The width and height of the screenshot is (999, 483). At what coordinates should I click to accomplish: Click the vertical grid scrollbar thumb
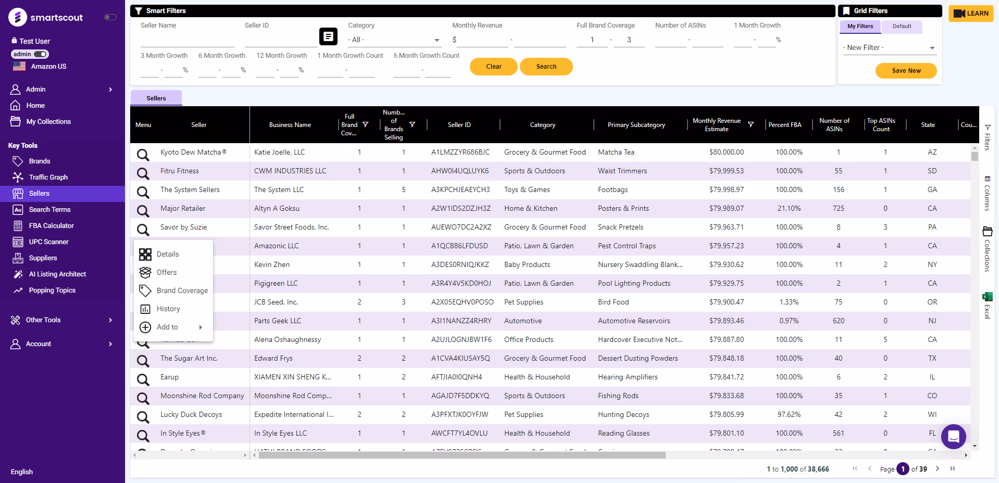pyautogui.click(x=975, y=156)
